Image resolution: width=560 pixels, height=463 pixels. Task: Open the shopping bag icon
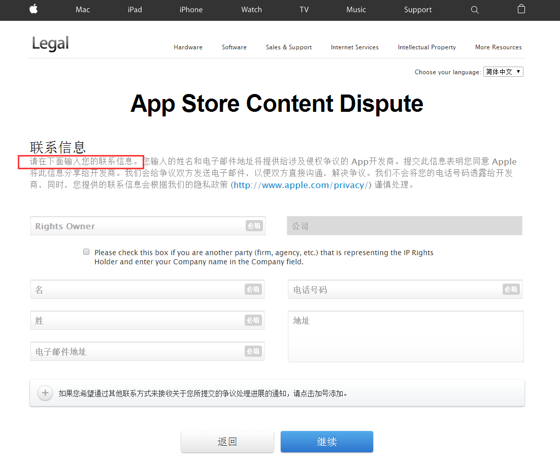(521, 9)
